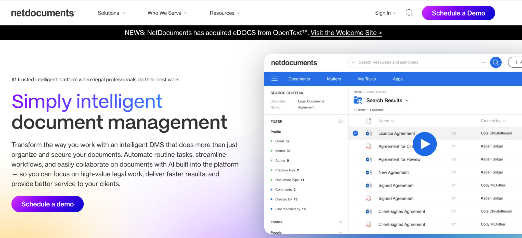Screen dimensions: 522x238
Task: Click the netdocuments logo in the header
Action: [43, 13]
